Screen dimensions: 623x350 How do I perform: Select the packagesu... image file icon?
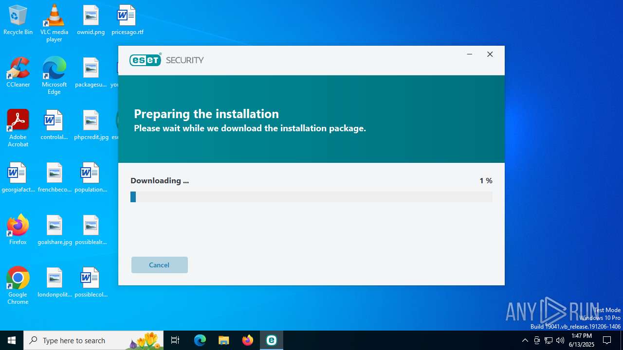91,73
